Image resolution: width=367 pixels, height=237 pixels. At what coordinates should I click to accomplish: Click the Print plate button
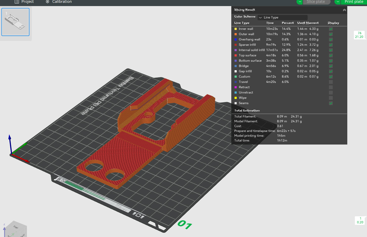354,2
